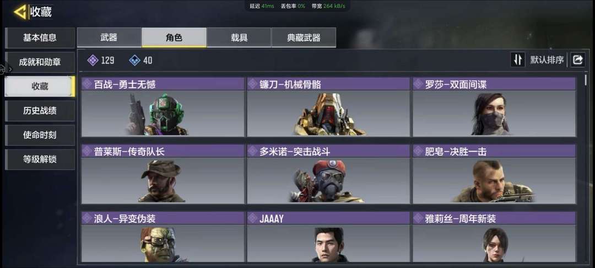The width and height of the screenshot is (595, 268).
Task: Select 基本信息 in the sidebar
Action: pyautogui.click(x=40, y=37)
